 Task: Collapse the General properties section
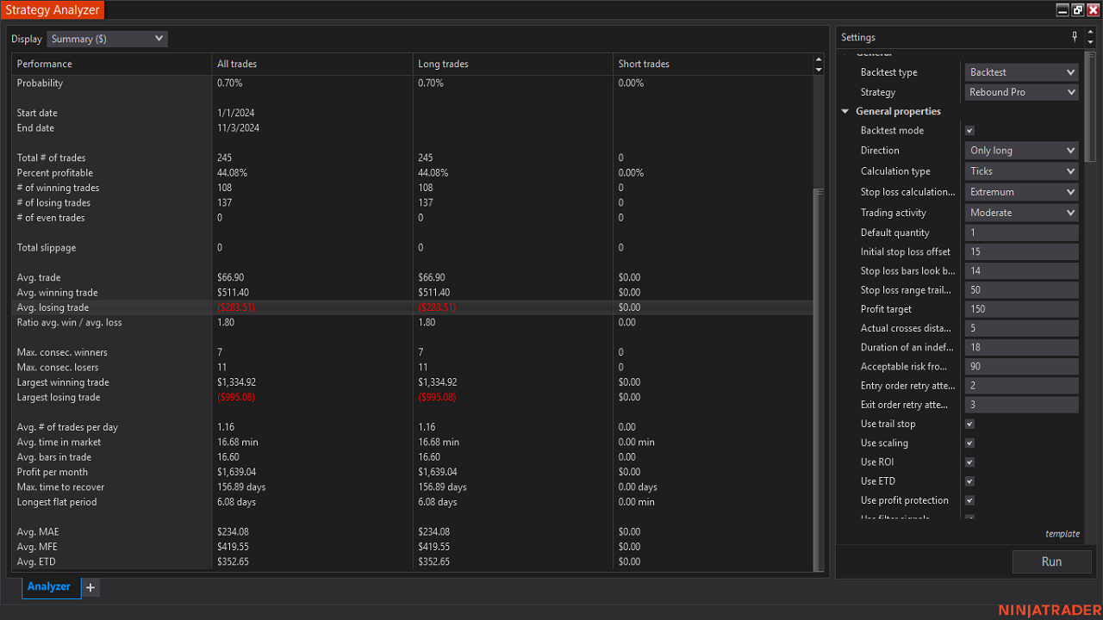pos(846,112)
